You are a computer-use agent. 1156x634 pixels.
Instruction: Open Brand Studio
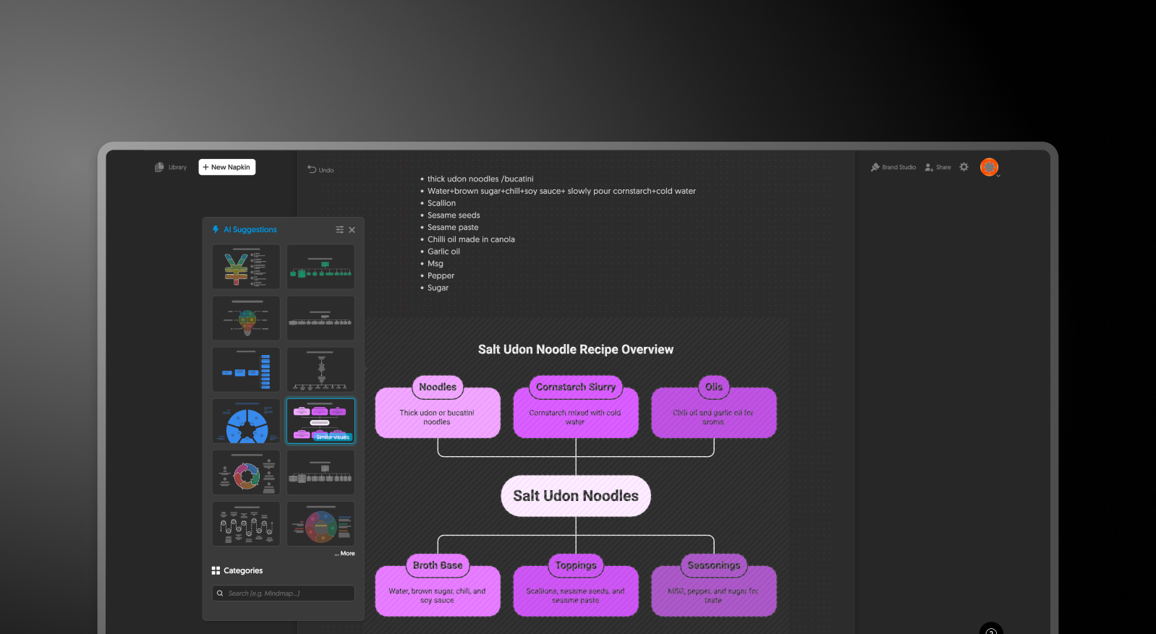coord(893,167)
